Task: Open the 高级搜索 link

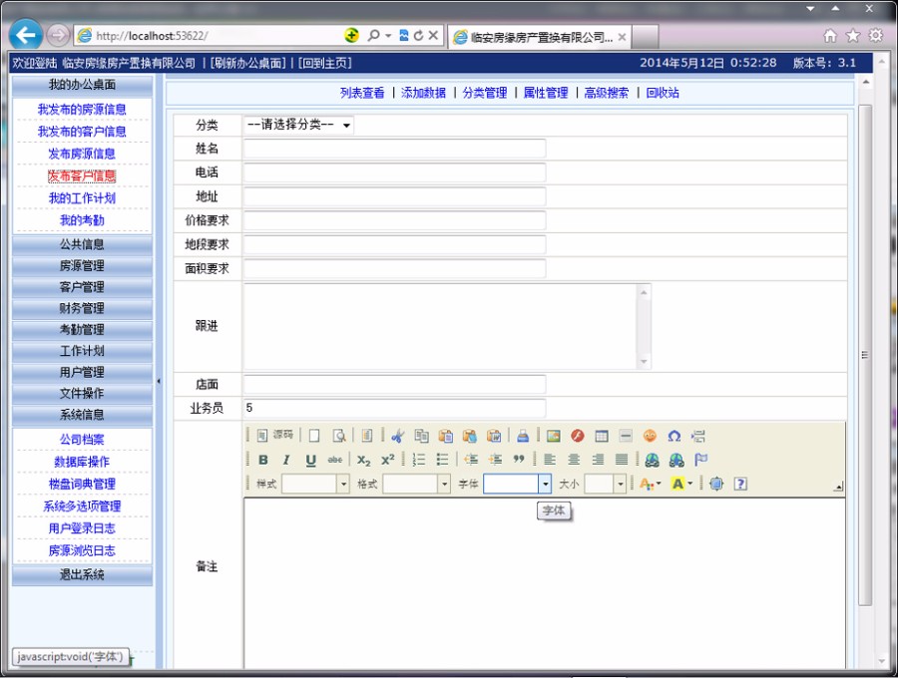Action: (x=607, y=93)
